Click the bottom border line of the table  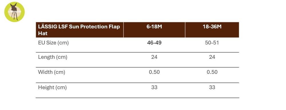pos(137,98)
